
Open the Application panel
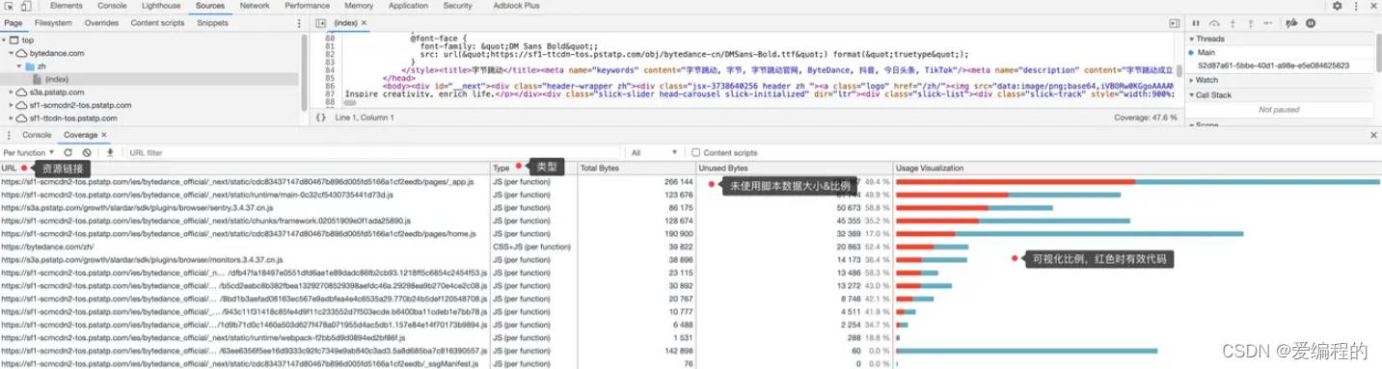click(x=409, y=6)
